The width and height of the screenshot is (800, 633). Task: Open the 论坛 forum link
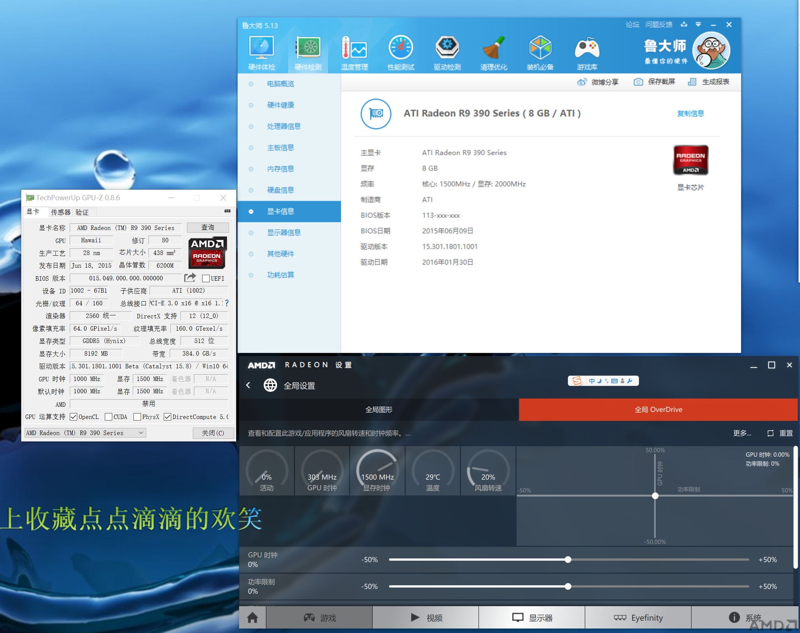633,25
